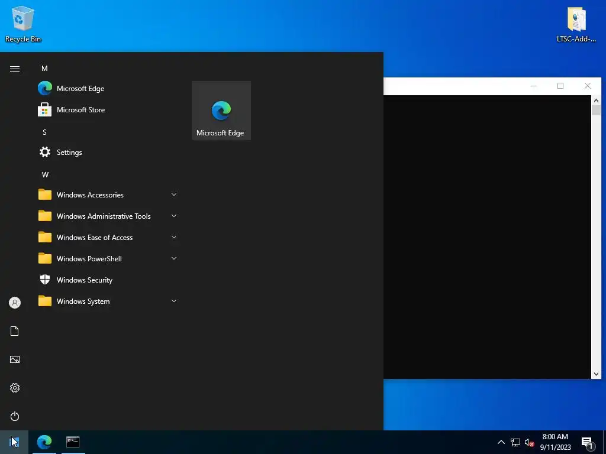606x454 pixels.
Task: Open the Windows PowerShell folder
Action: 108,258
